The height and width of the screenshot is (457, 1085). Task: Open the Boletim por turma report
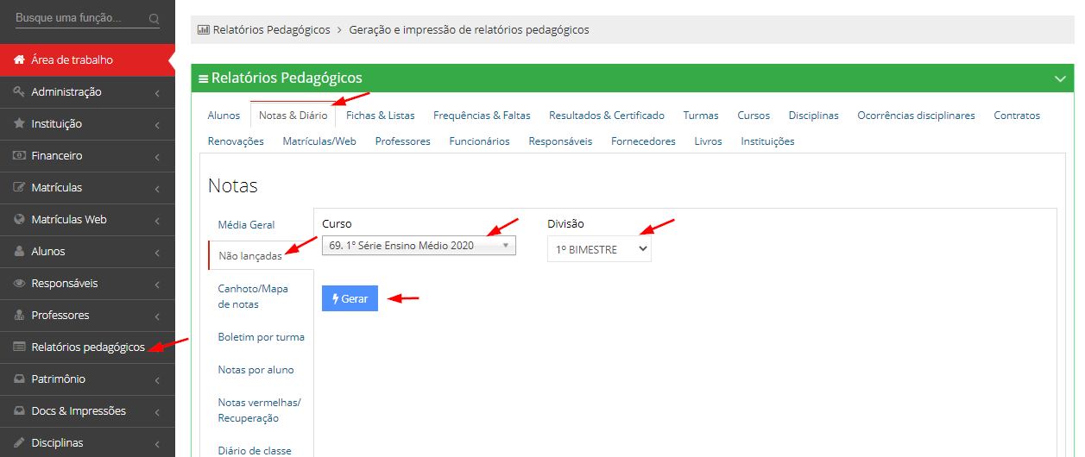[261, 337]
